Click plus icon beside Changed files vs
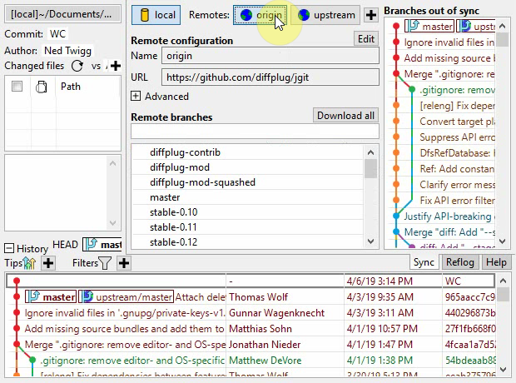Image resolution: width=516 pixels, height=383 pixels. coord(115,66)
